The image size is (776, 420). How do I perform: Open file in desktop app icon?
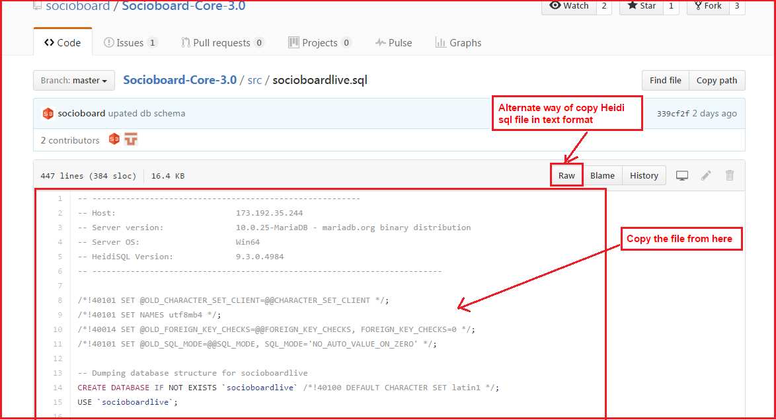(682, 175)
